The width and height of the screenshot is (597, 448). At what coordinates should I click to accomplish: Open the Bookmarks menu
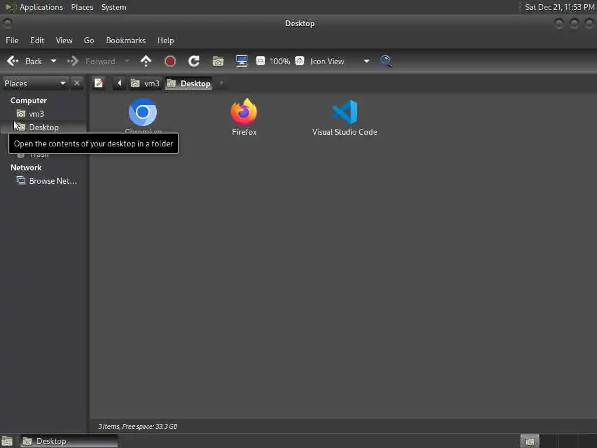point(126,40)
